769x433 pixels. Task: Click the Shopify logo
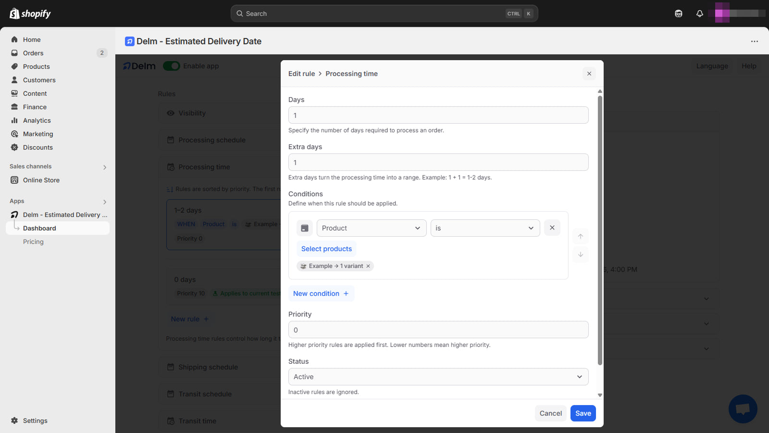pyautogui.click(x=30, y=13)
